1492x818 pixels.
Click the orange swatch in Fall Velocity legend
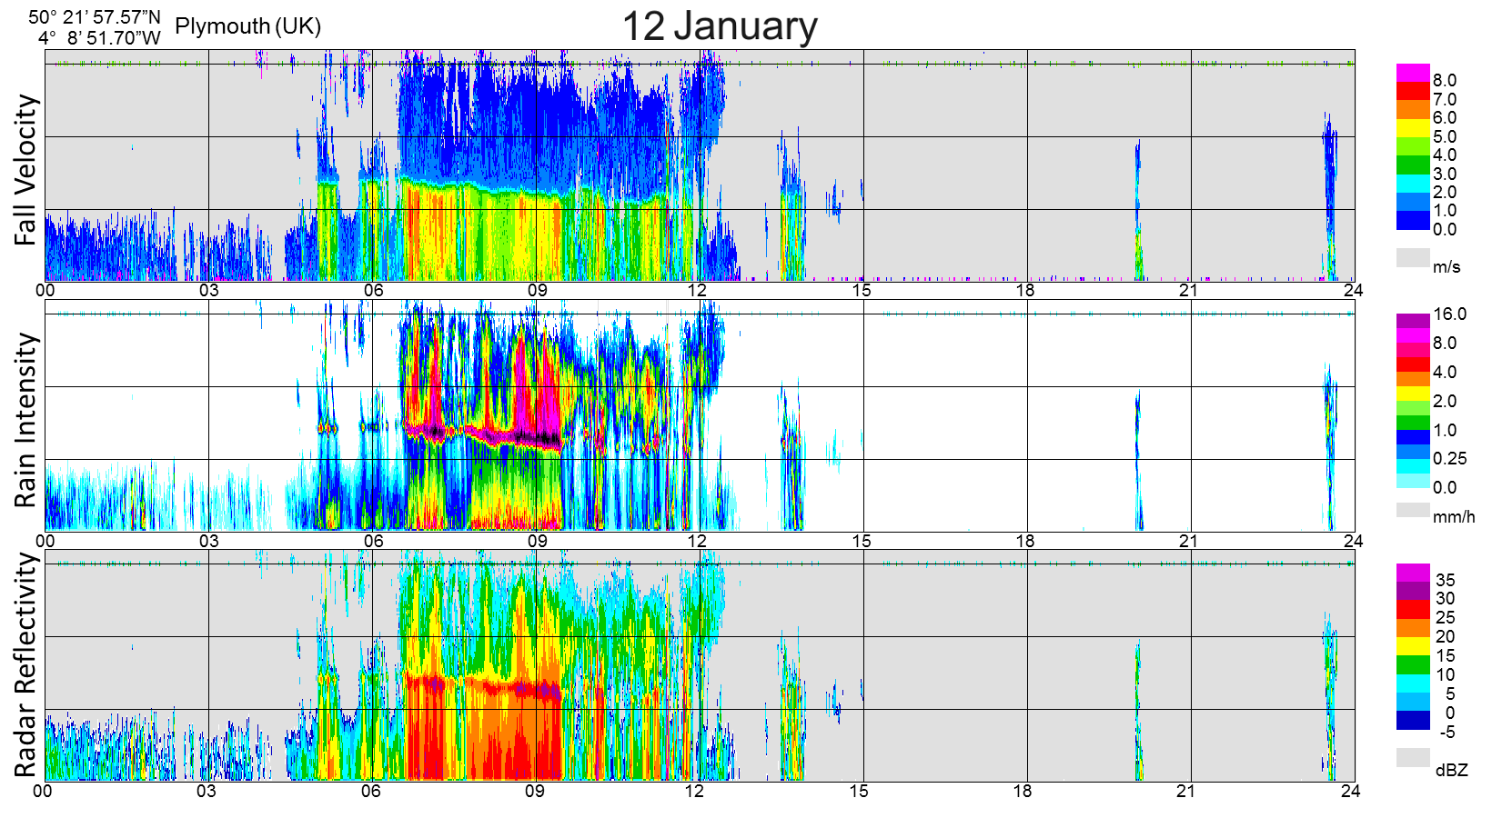[1413, 109]
